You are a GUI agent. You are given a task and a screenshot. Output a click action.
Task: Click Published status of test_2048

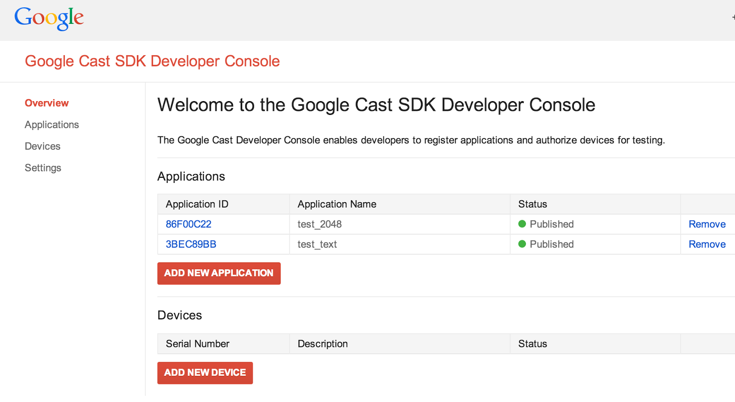[x=552, y=224]
